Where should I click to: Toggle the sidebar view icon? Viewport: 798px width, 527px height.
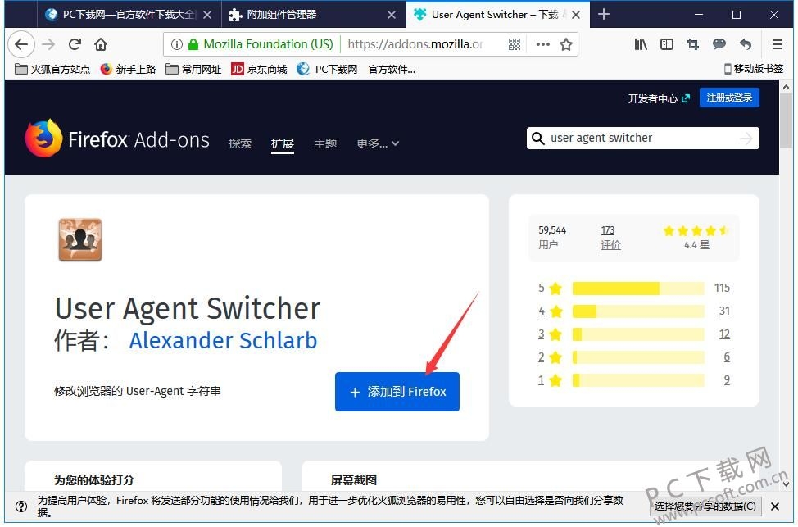667,44
